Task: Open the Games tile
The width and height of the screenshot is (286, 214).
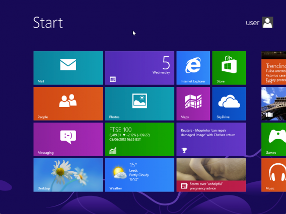Action: pyautogui.click(x=273, y=139)
